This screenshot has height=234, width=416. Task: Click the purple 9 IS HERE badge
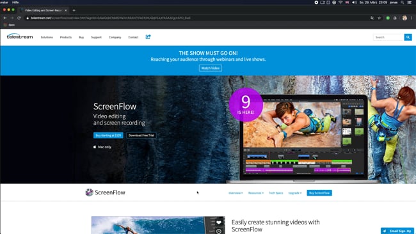[x=246, y=104]
